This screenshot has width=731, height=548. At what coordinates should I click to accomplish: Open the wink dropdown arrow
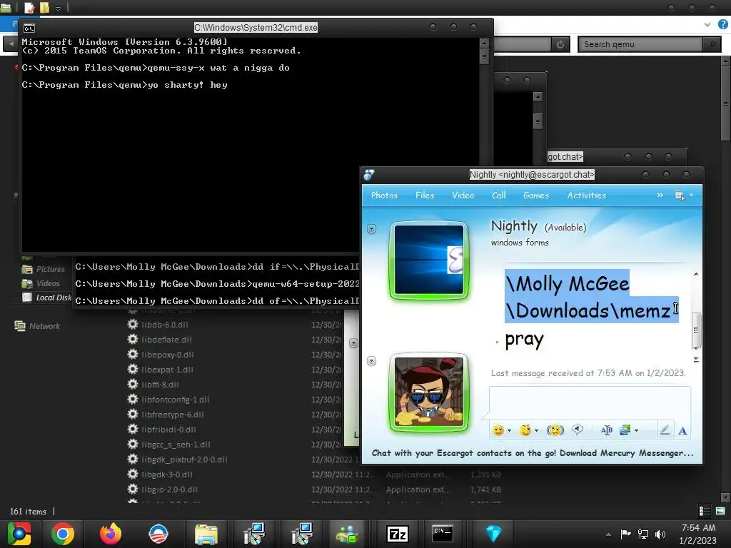[537, 430]
